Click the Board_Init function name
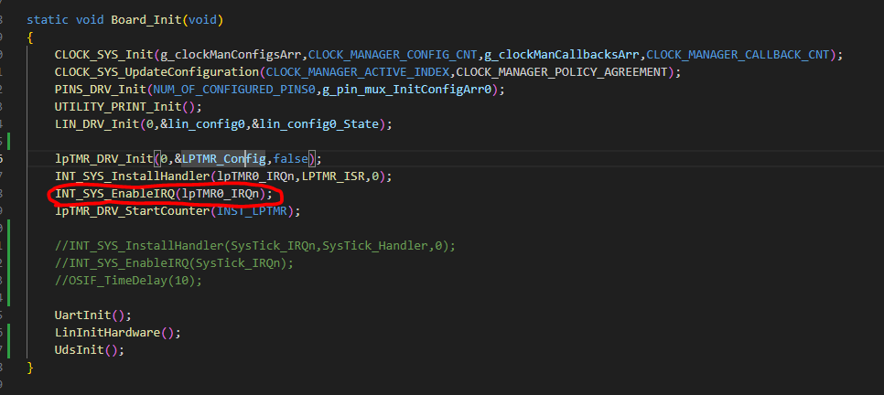 pyautogui.click(x=135, y=19)
